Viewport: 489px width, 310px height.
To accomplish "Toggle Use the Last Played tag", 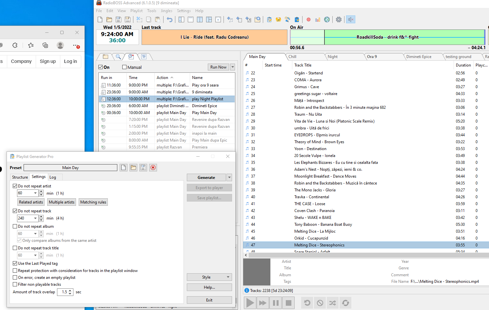I will click(15, 263).
